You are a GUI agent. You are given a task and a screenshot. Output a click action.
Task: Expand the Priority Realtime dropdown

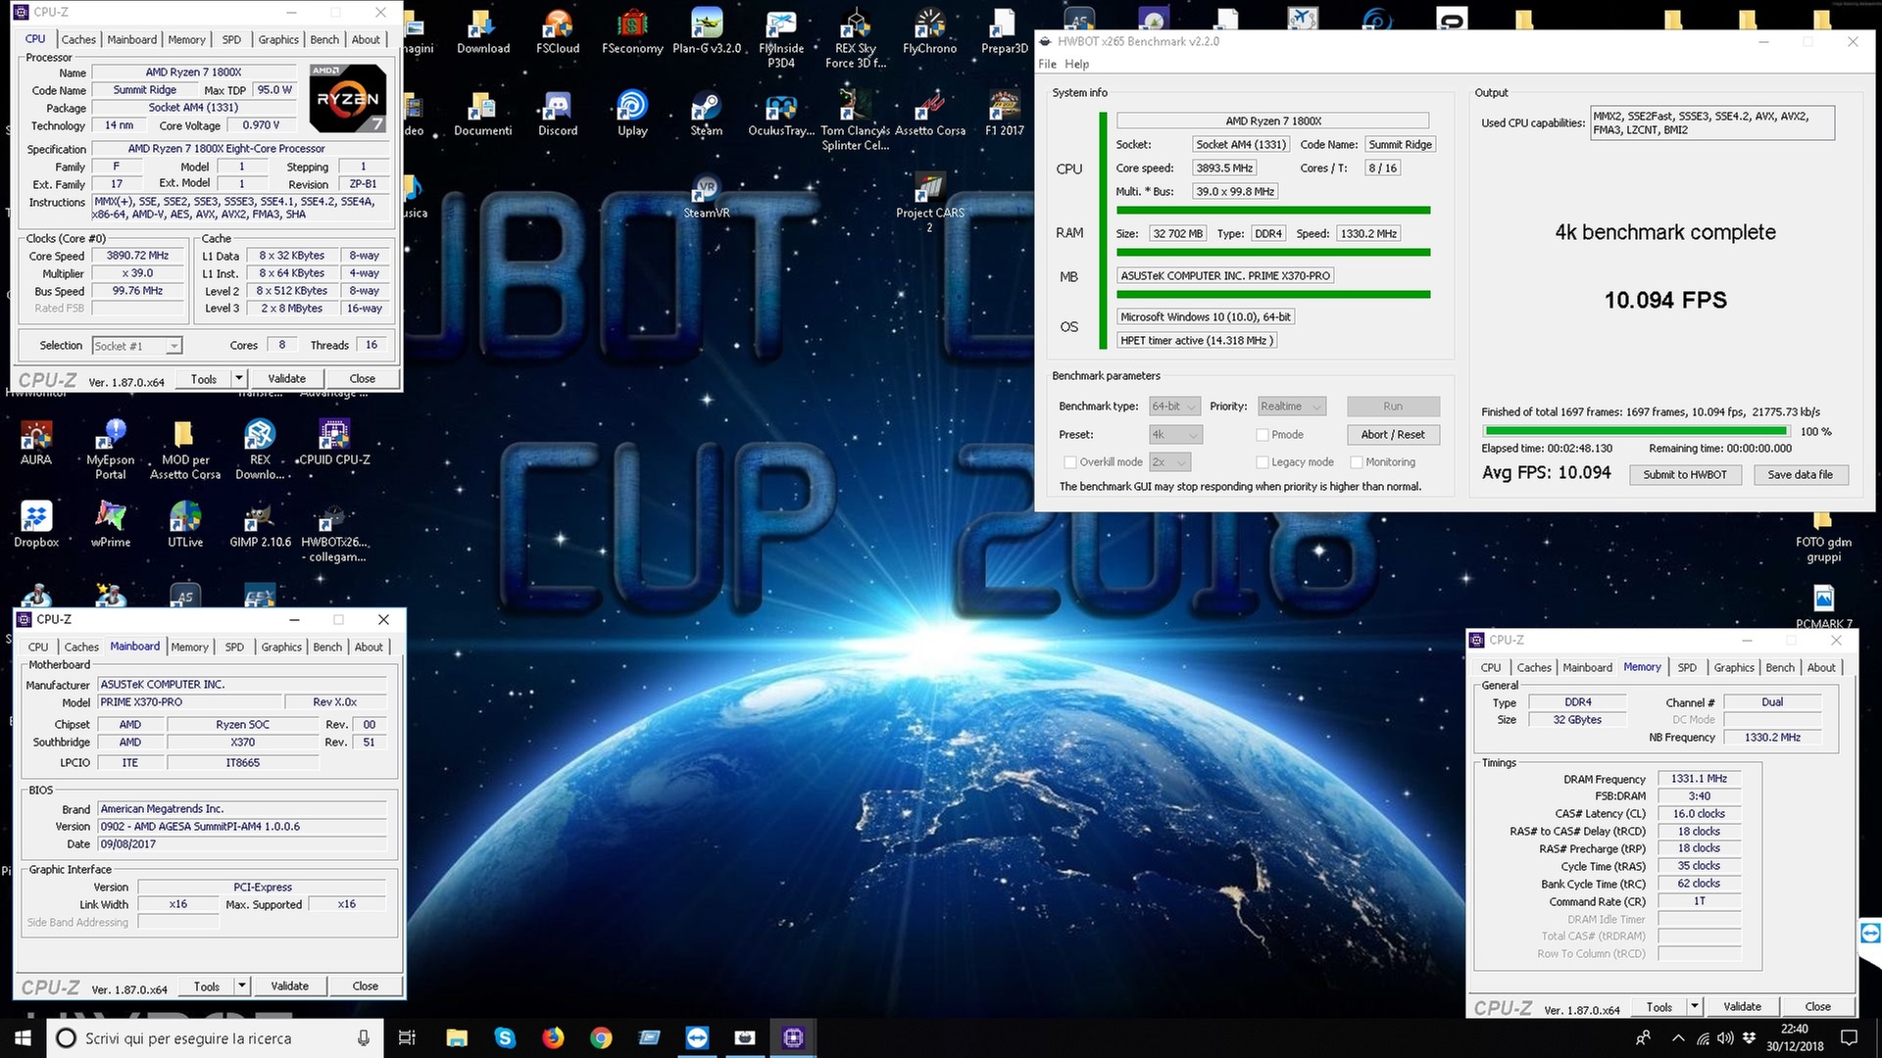click(1291, 407)
